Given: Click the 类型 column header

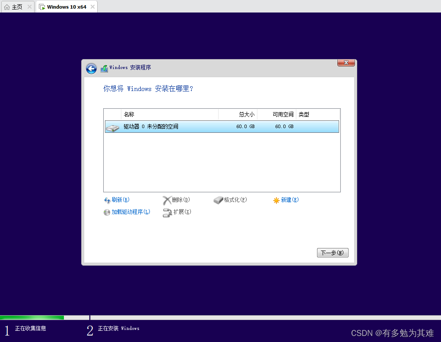Looking at the screenshot, I should click(x=318, y=115).
